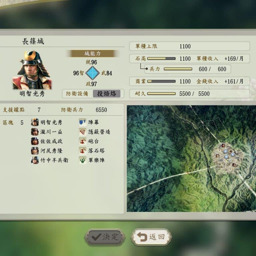The width and height of the screenshot is (256, 256).
Task: Go back with the 返回 button
Action: click(151, 237)
